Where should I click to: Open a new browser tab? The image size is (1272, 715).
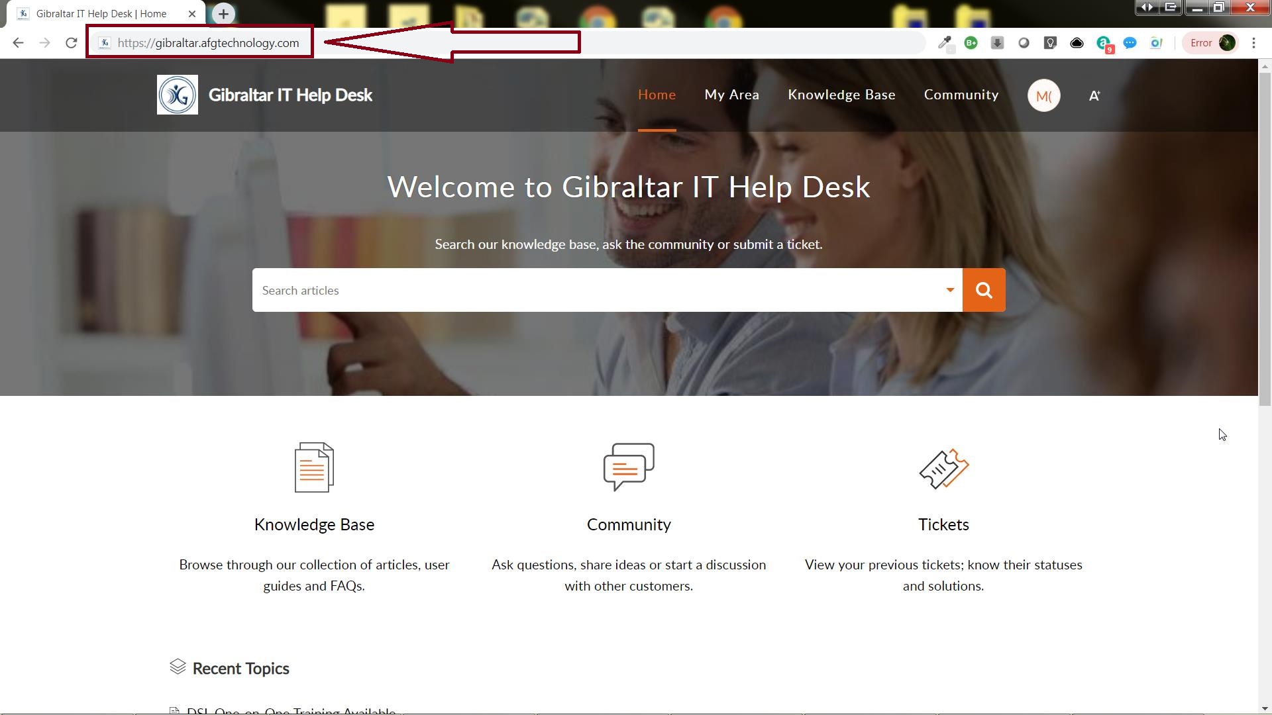click(x=223, y=13)
